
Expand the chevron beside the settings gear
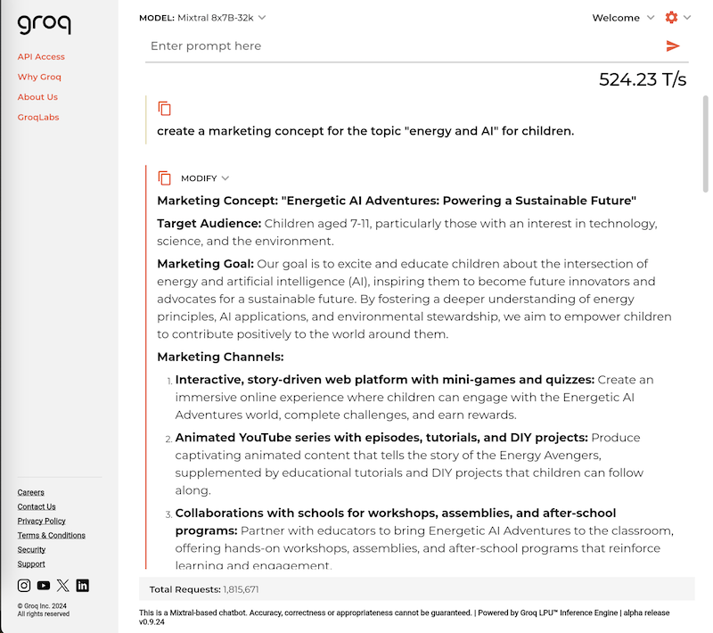687,18
